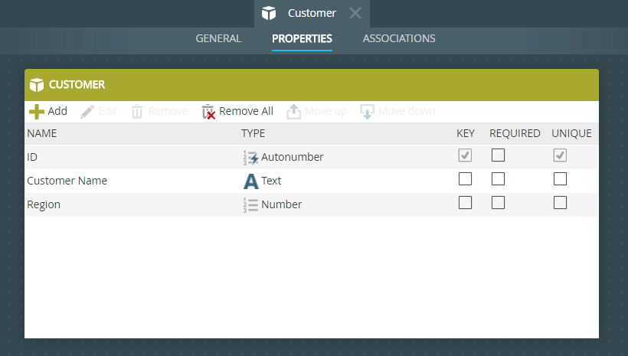Select the Customer Name property row
628x356 pixels.
[x=67, y=181]
